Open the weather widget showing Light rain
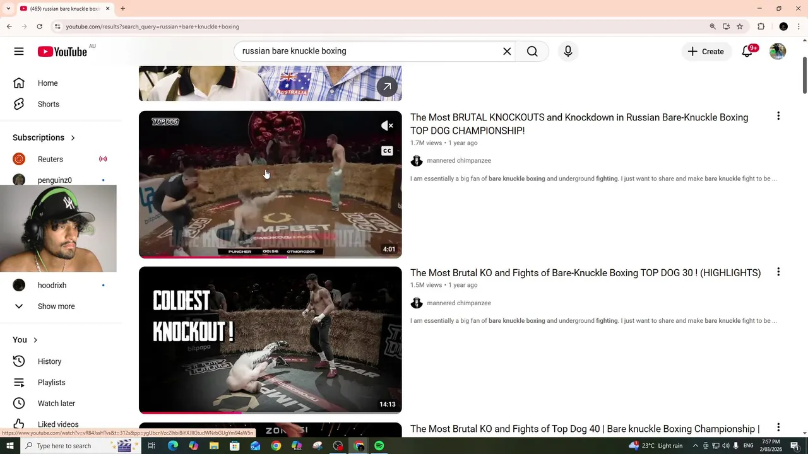The image size is (808, 454). [x=655, y=446]
